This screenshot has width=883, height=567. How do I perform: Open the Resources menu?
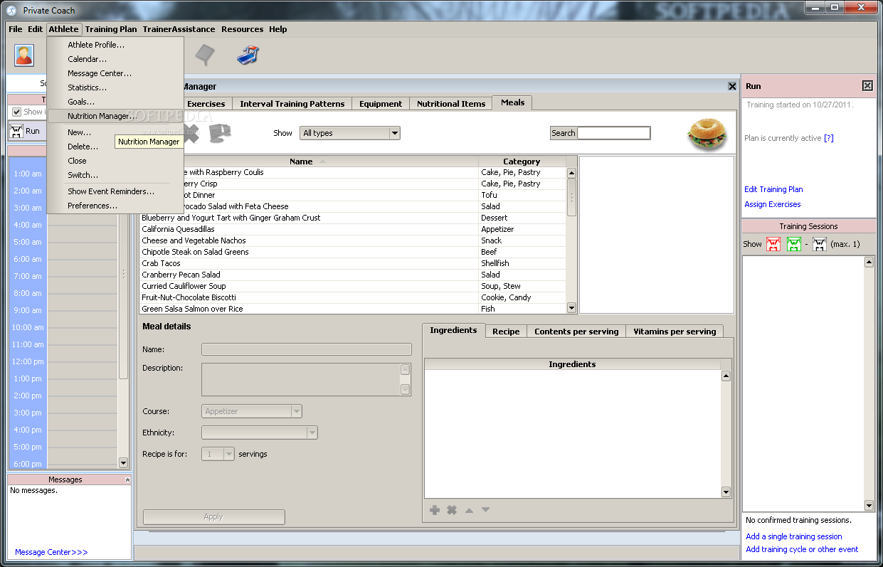[242, 29]
